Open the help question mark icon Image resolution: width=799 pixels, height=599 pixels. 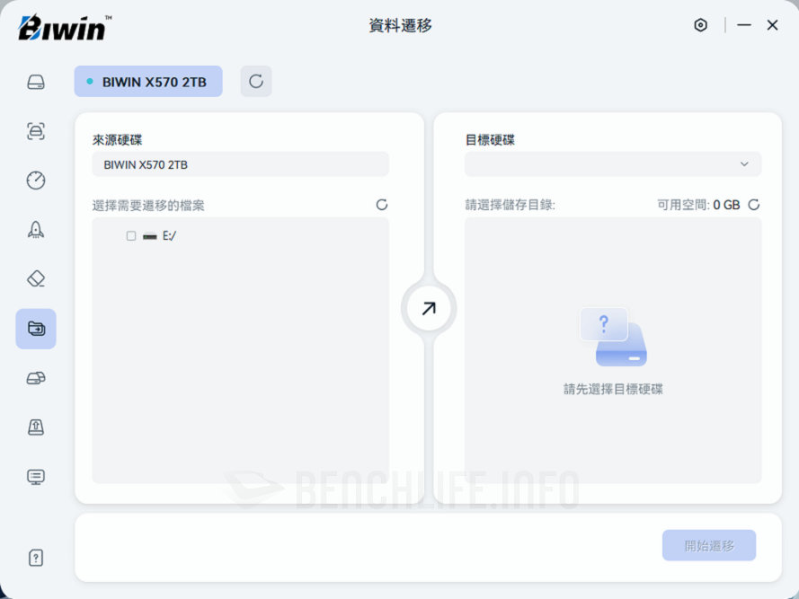point(36,558)
